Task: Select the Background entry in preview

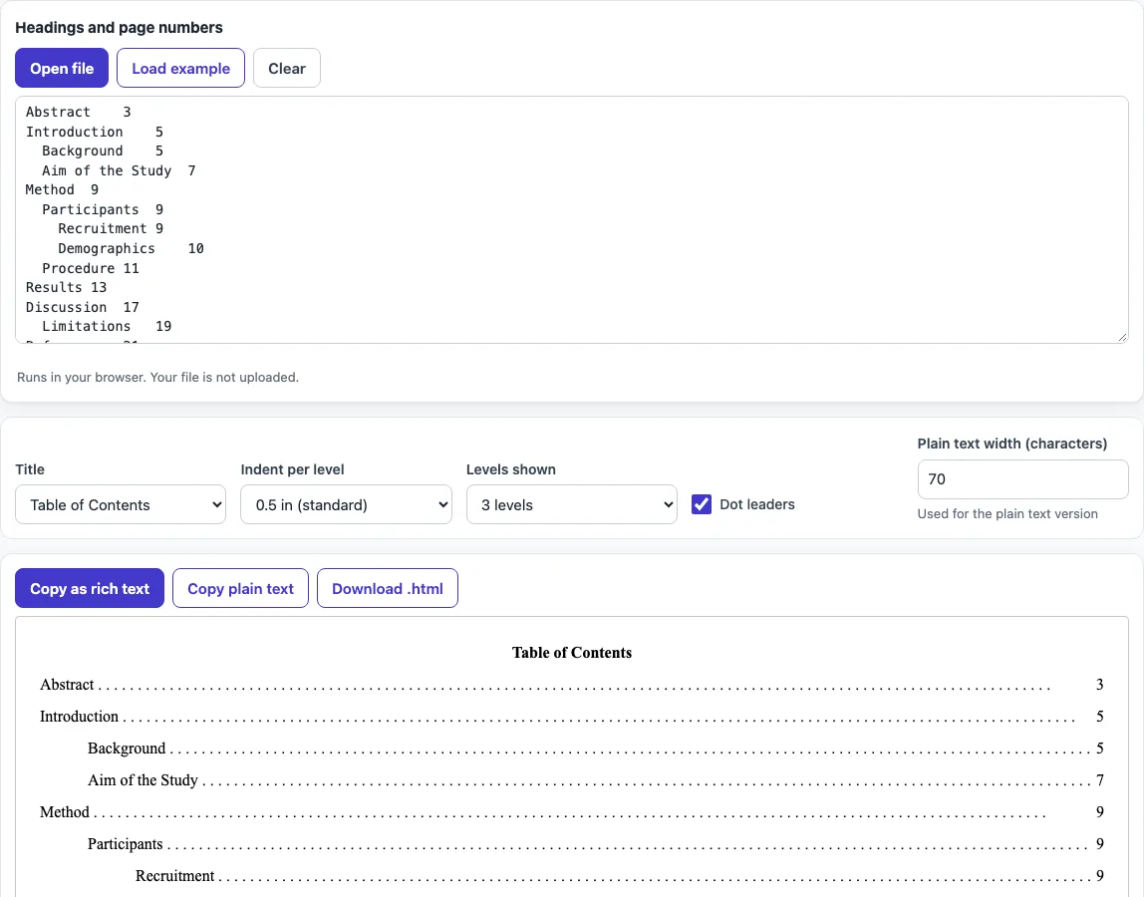Action: coord(595,748)
